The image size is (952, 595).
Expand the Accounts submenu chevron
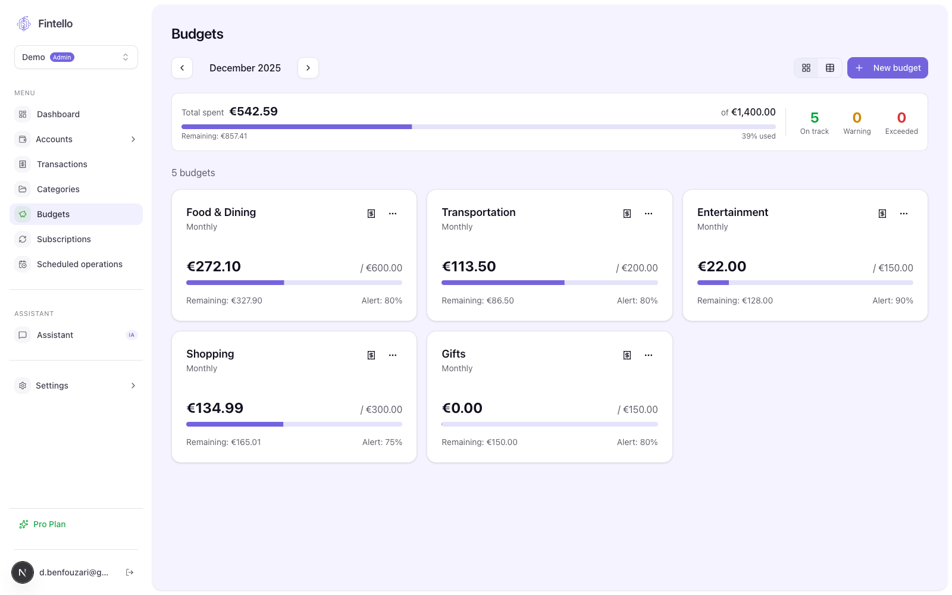[133, 139]
